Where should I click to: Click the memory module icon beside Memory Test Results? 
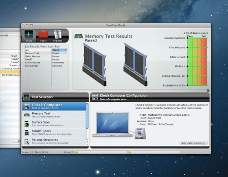tap(79, 36)
